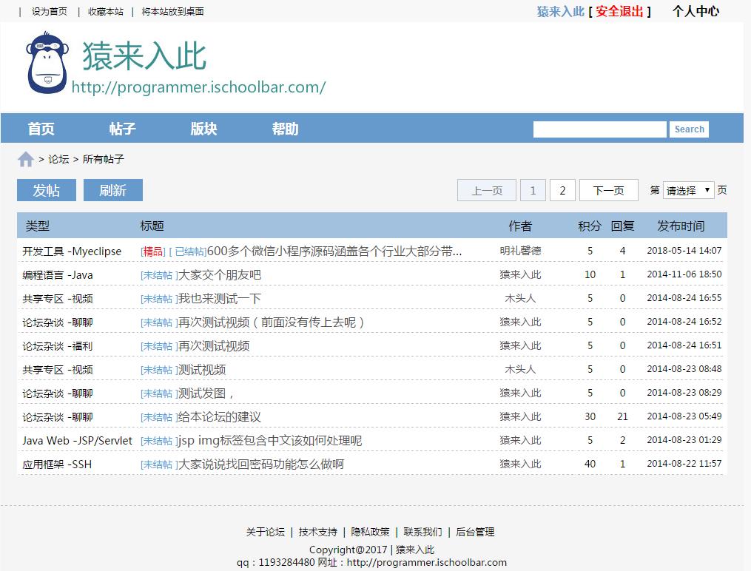Viewport: 751px width, 571px height.
Task: Refresh the thread list with 刷新
Action: pyautogui.click(x=112, y=190)
